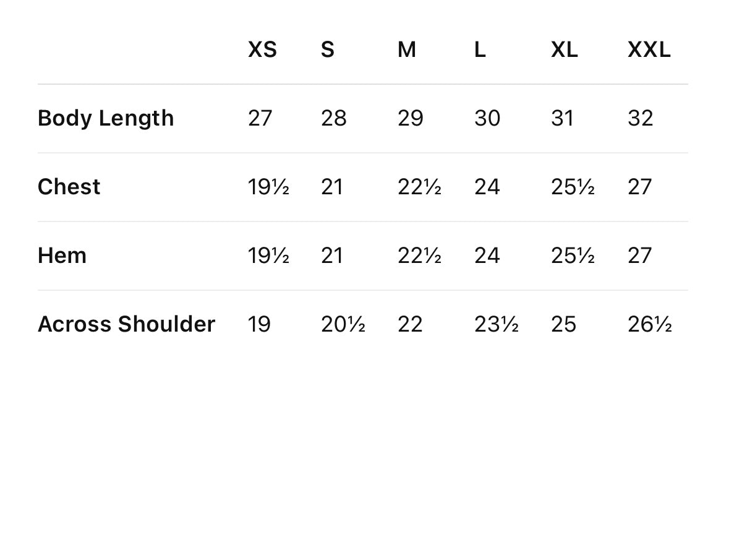
Task: Click the XL size column header
Action: click(564, 49)
